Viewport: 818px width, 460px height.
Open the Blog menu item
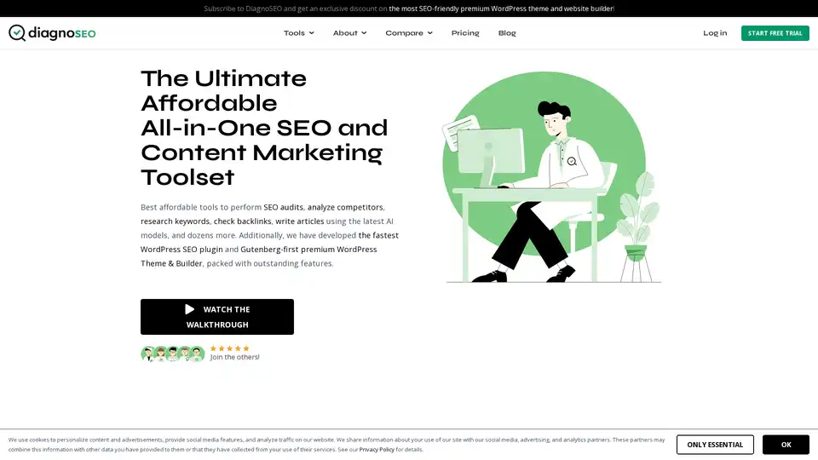pyautogui.click(x=506, y=33)
